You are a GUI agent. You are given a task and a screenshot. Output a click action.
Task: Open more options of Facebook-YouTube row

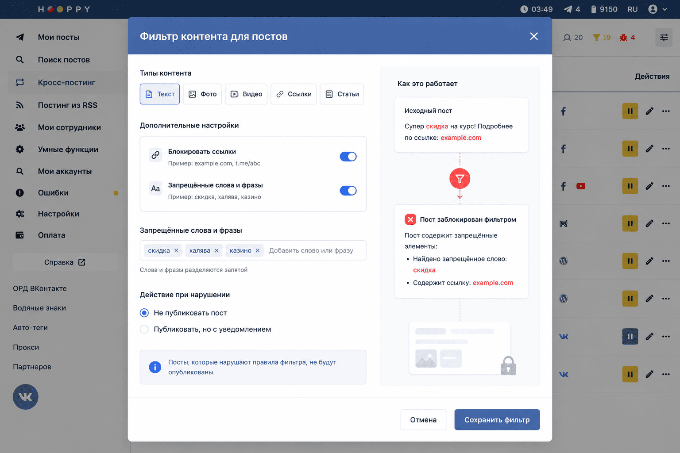[x=666, y=186]
